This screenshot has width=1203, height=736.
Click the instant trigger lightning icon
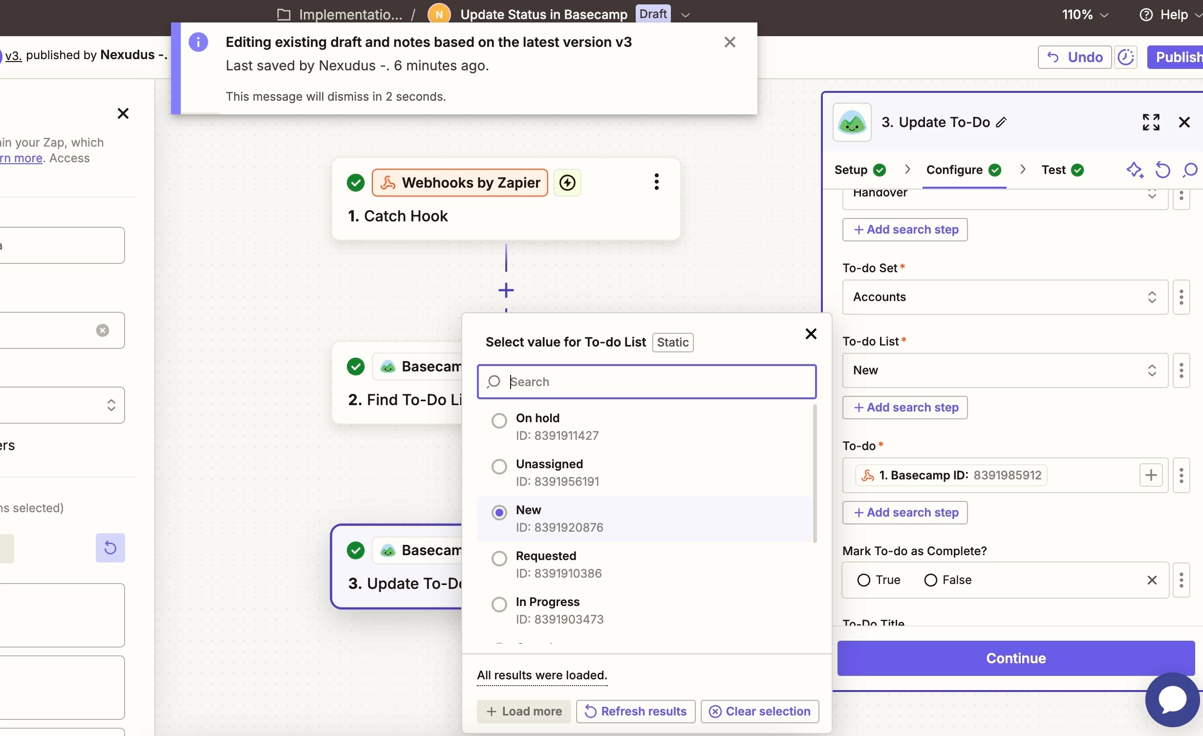click(x=567, y=183)
